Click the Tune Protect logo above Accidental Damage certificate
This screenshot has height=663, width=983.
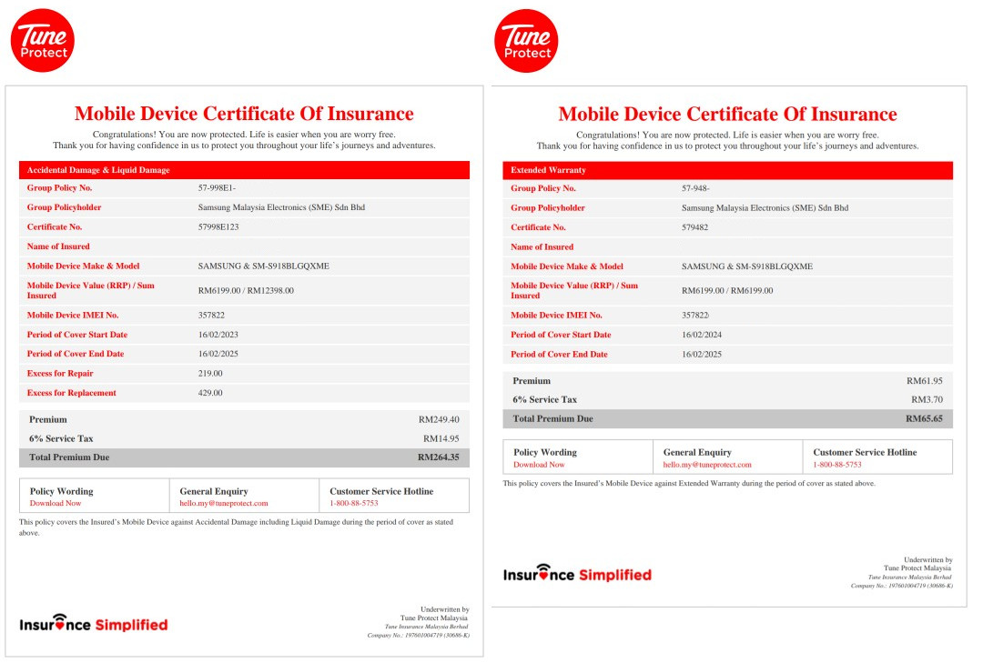click(43, 41)
